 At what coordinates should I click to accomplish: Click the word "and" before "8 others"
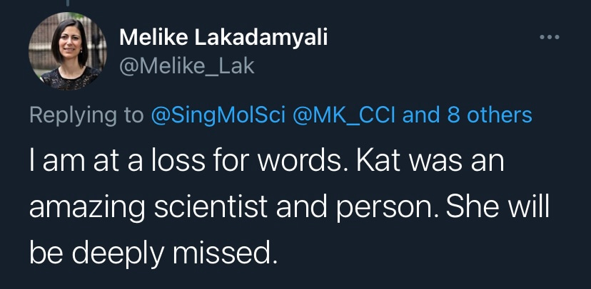click(x=422, y=115)
